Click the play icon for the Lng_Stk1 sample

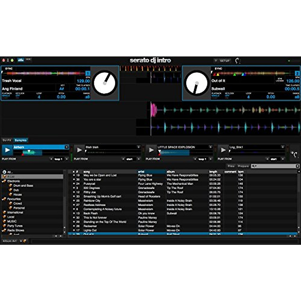point(223,150)
